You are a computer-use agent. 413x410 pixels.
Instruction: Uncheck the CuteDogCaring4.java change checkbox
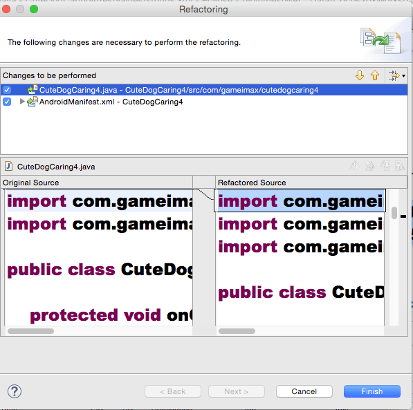[x=7, y=90]
